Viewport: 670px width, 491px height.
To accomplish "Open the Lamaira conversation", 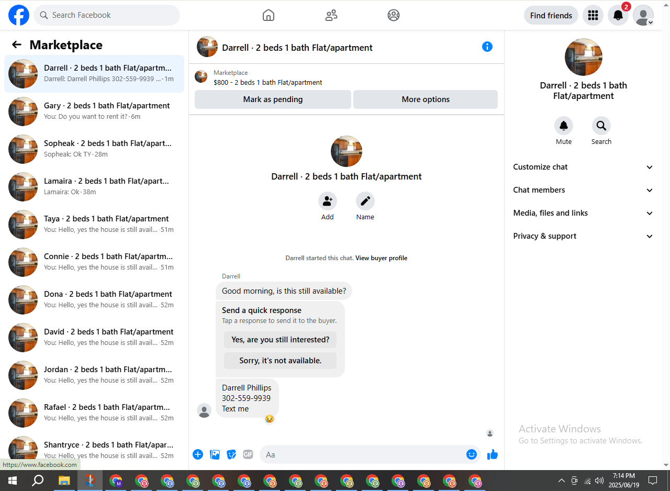I will pos(94,186).
